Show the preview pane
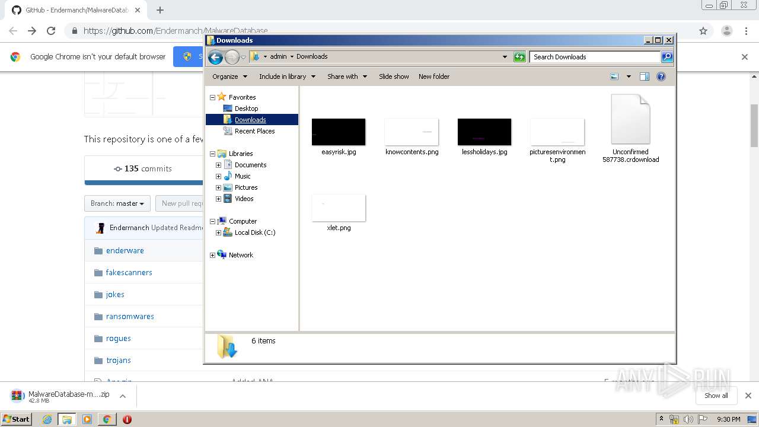The image size is (759, 427). pos(645,77)
